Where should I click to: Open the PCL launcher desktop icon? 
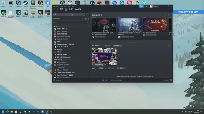click(114, 3)
